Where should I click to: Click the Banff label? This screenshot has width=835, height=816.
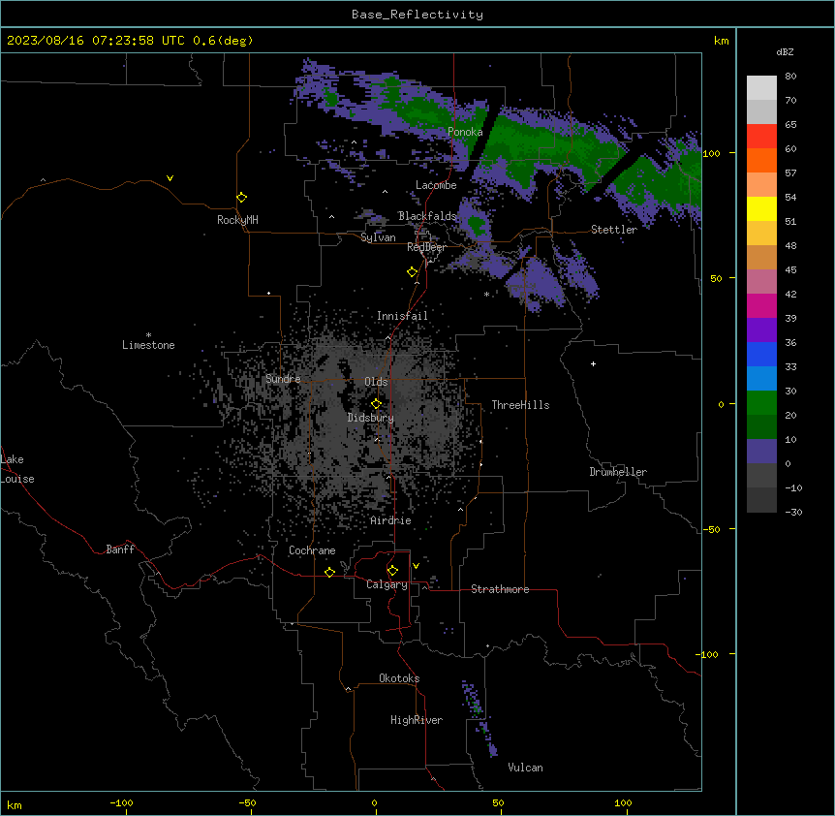tap(120, 549)
